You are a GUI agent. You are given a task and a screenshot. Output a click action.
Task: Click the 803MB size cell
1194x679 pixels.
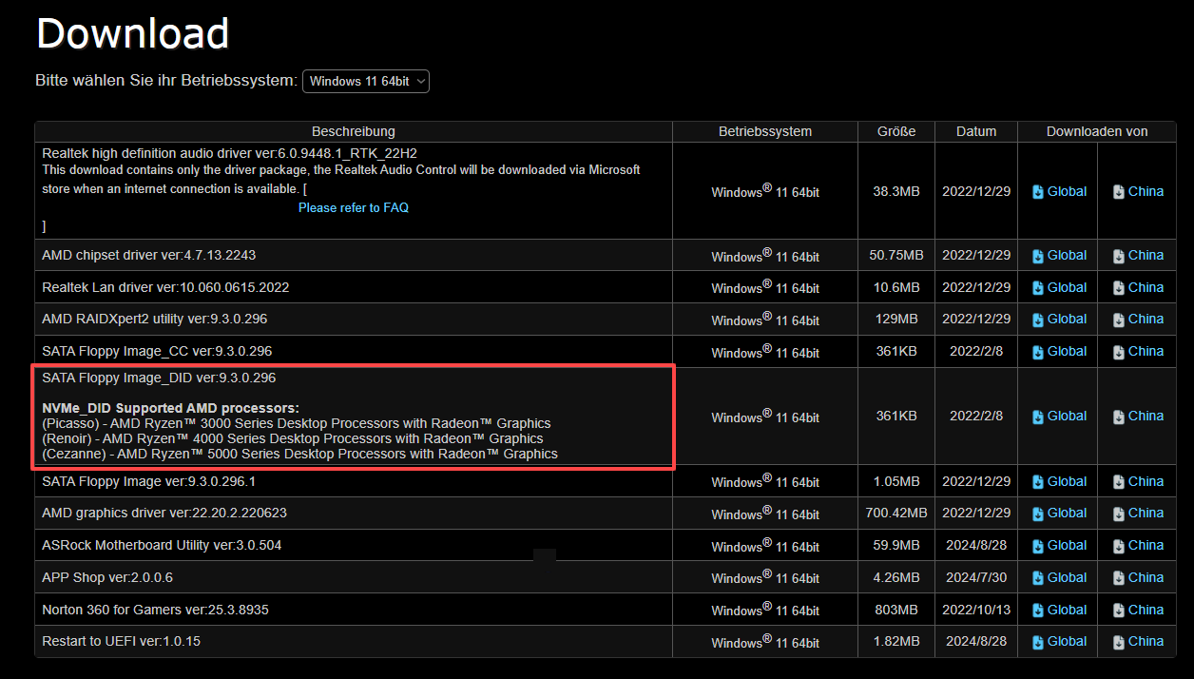point(896,610)
